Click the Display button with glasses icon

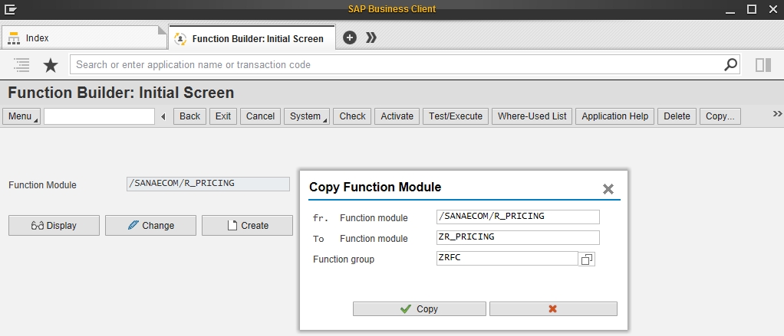click(54, 225)
